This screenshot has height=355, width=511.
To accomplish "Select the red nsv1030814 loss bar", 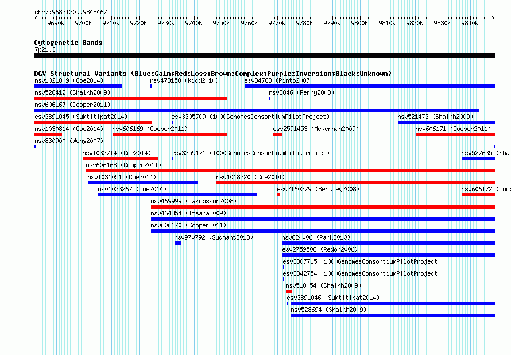I will 48,134.
